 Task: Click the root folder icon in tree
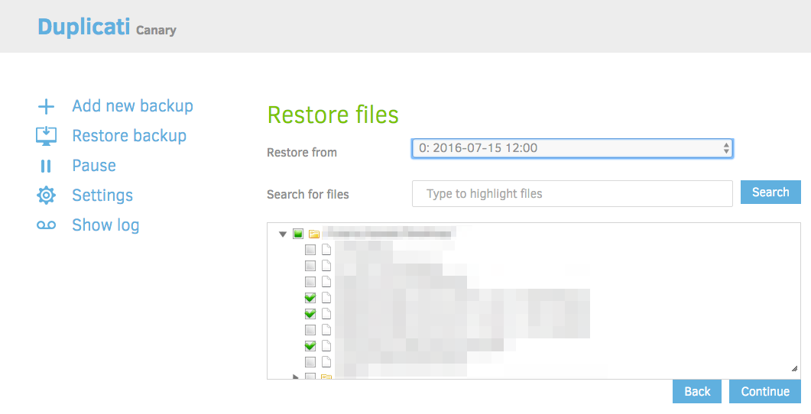click(314, 234)
